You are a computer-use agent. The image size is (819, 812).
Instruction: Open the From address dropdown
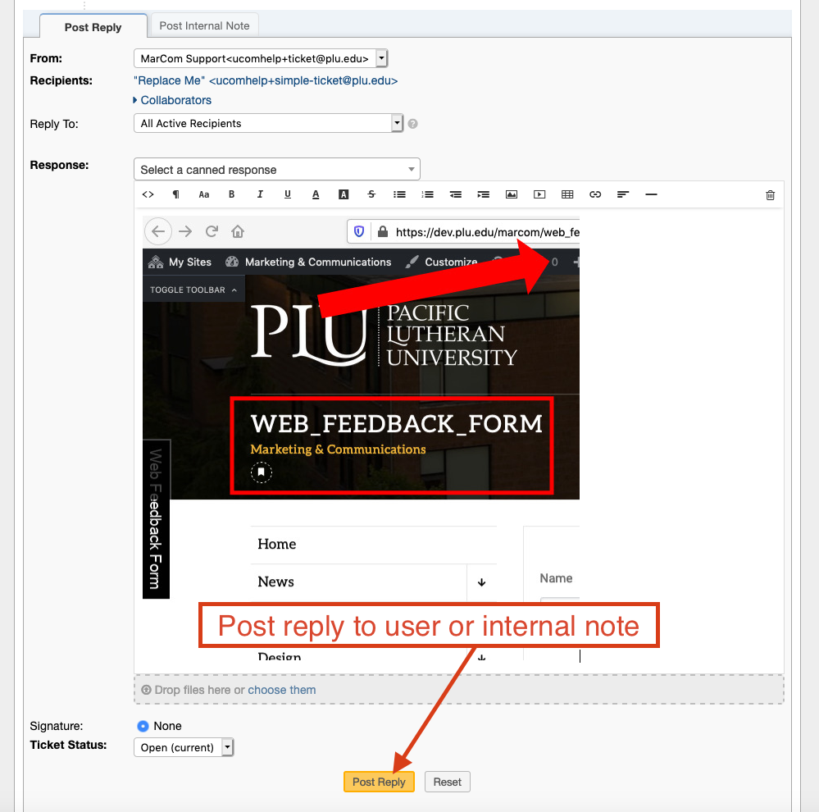pos(261,58)
